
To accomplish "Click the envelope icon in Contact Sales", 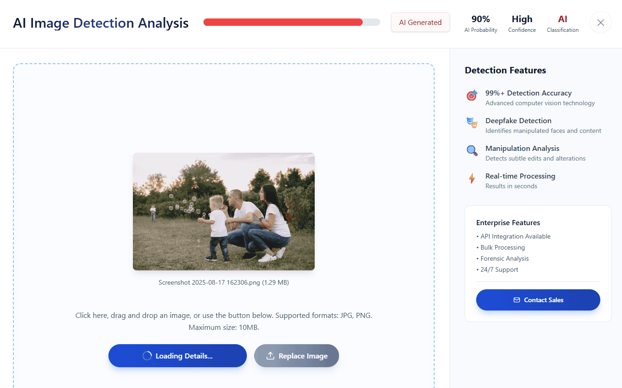I will (x=517, y=300).
